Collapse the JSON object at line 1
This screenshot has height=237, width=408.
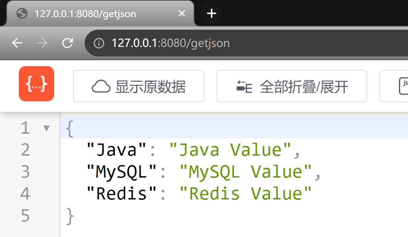pyautogui.click(x=47, y=128)
